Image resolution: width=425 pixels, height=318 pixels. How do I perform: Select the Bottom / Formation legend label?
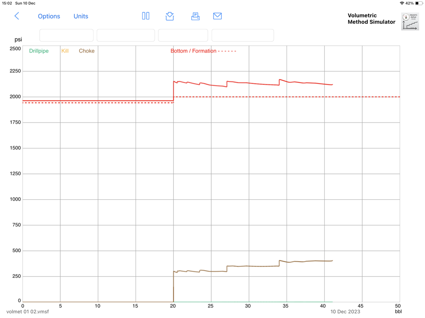tap(193, 51)
